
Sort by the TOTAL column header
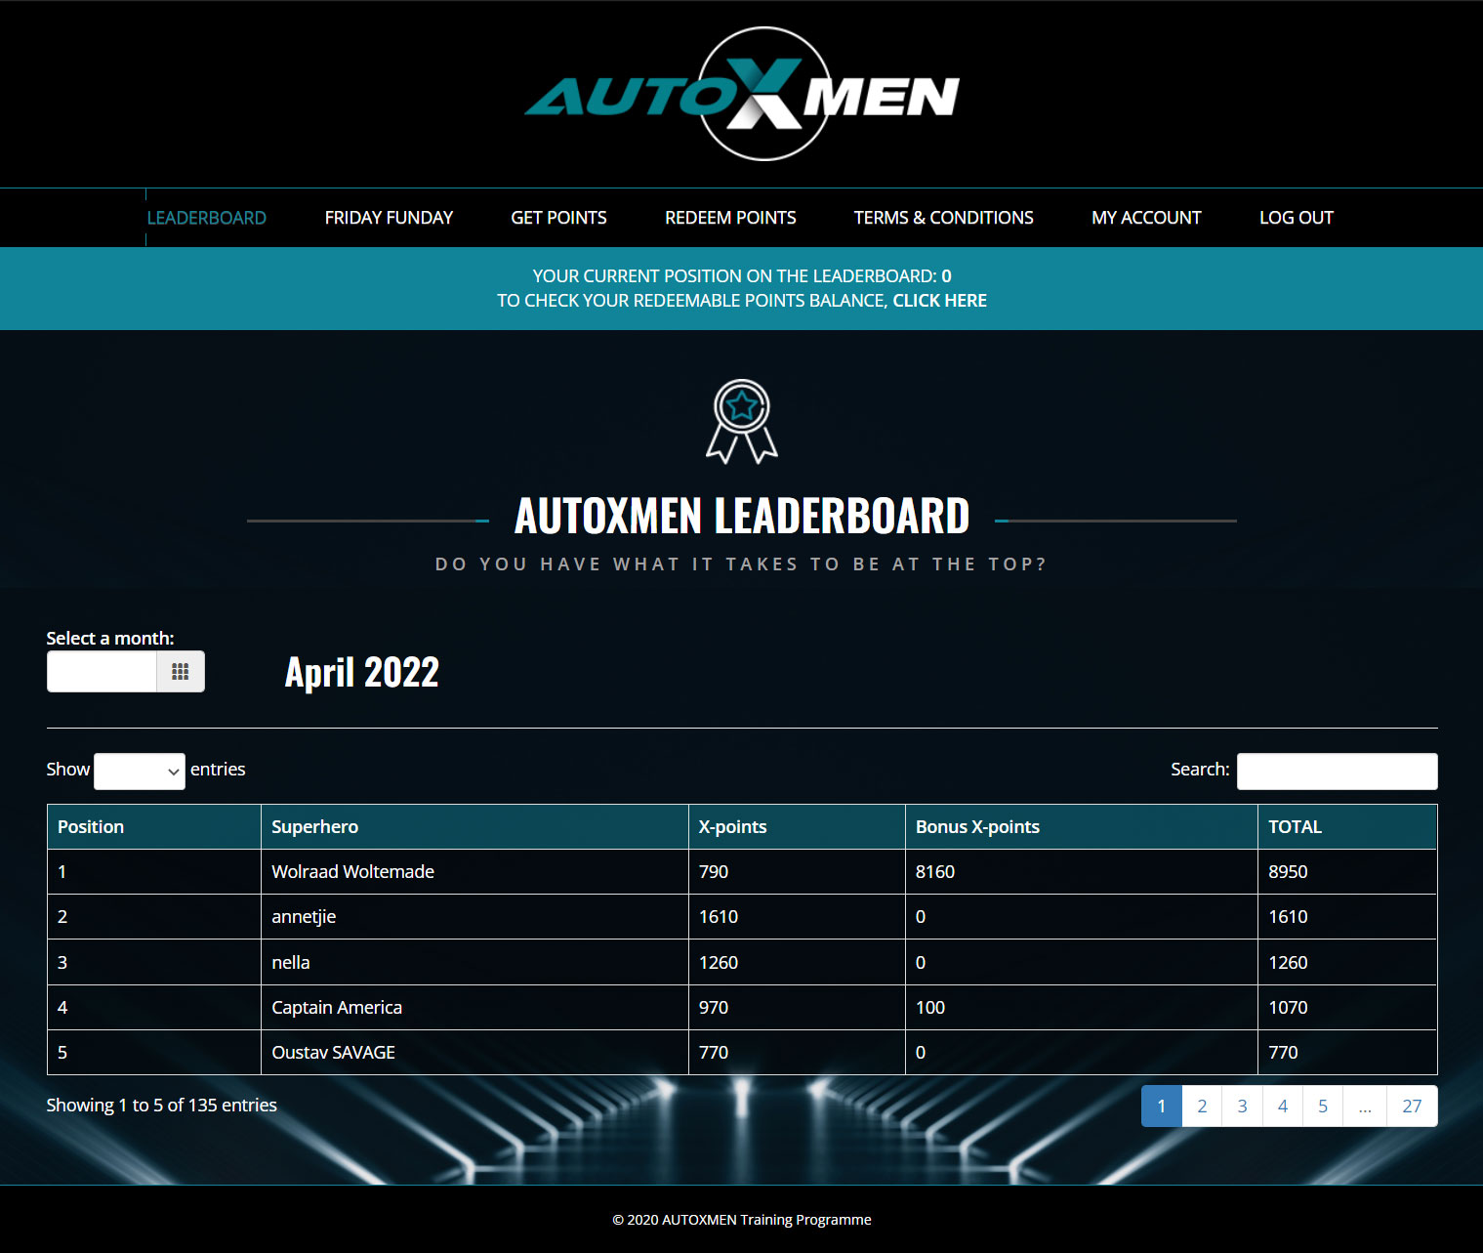1295,827
